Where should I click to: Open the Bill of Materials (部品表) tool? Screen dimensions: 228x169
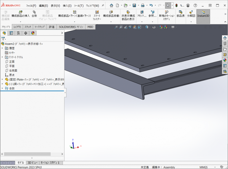pos(181,12)
